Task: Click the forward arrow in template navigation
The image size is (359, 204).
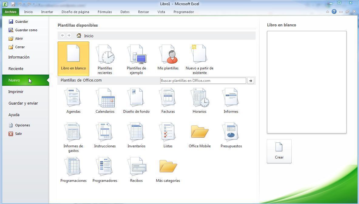Action: pos(69,35)
